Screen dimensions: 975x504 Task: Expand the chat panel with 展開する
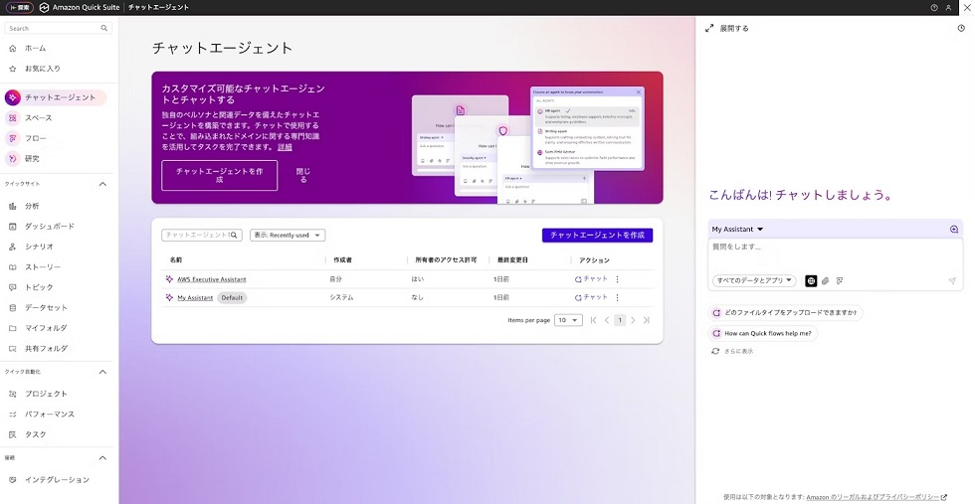click(727, 29)
